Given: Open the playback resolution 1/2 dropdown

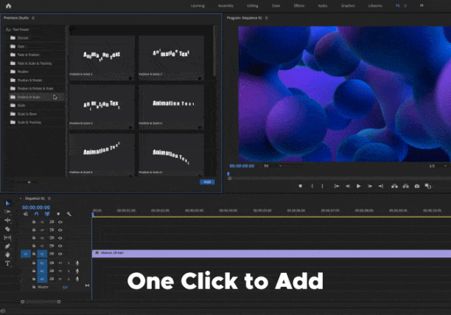Looking at the screenshot, I should pyautogui.click(x=434, y=166).
